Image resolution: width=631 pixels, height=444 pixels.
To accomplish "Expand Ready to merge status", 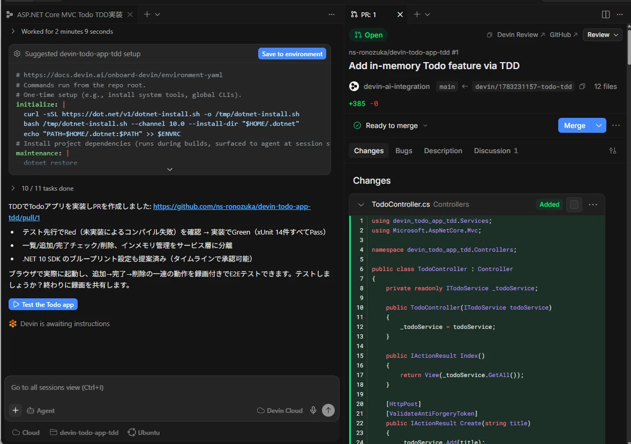I will click(390, 125).
